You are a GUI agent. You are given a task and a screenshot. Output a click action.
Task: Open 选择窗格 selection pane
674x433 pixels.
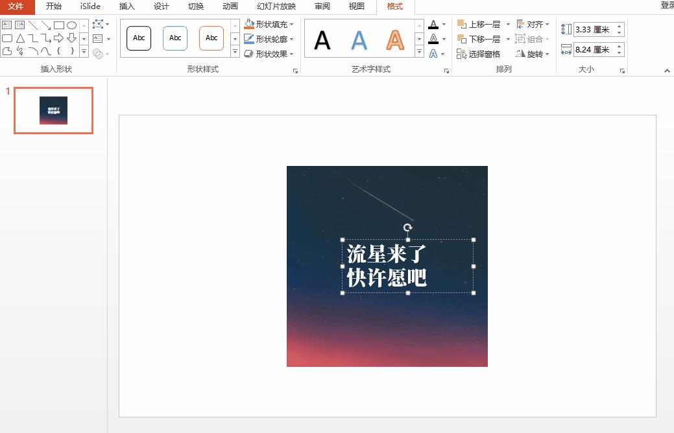479,54
